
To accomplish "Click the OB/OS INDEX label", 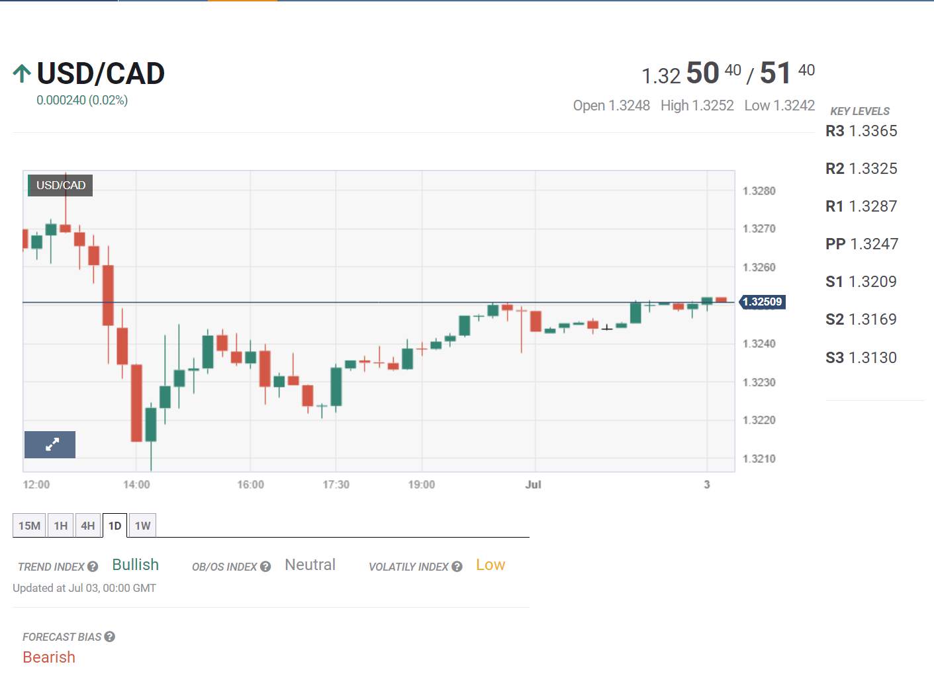I will 224,567.
